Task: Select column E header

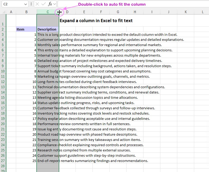Action: [84, 12]
